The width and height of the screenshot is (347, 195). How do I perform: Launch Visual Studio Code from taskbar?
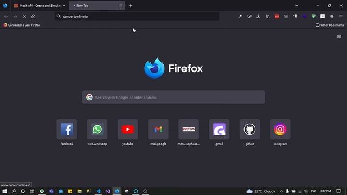pos(99,191)
